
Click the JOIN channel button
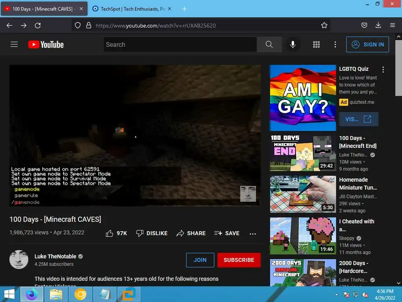(x=200, y=260)
